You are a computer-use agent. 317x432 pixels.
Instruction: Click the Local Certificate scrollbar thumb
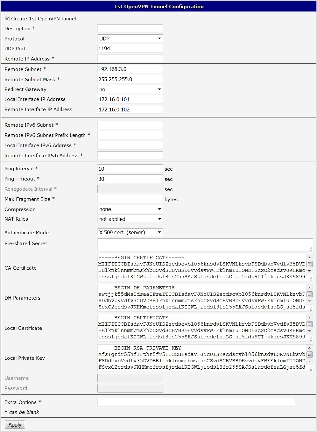click(309, 324)
